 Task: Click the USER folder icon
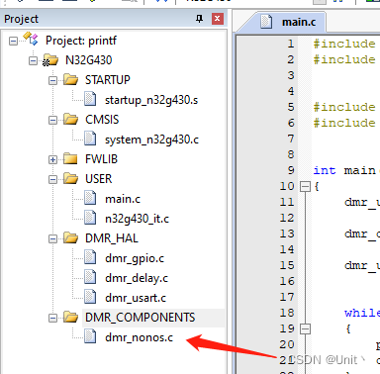(70, 178)
